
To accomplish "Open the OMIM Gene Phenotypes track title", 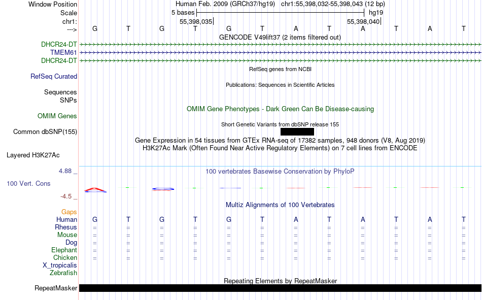I will (x=280, y=109).
